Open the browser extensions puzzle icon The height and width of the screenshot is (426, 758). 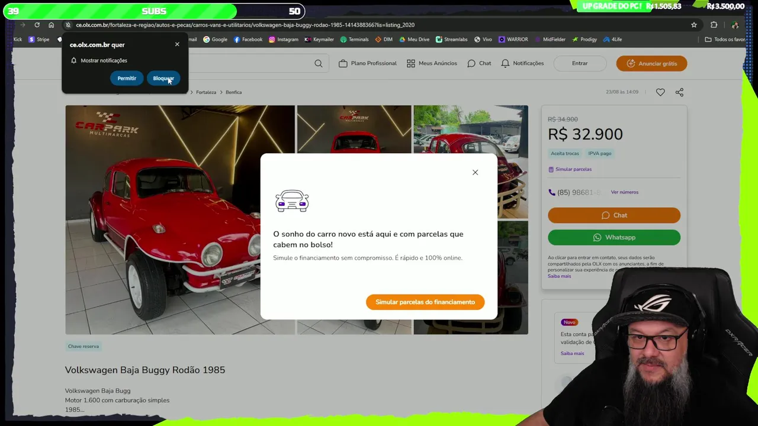(714, 25)
